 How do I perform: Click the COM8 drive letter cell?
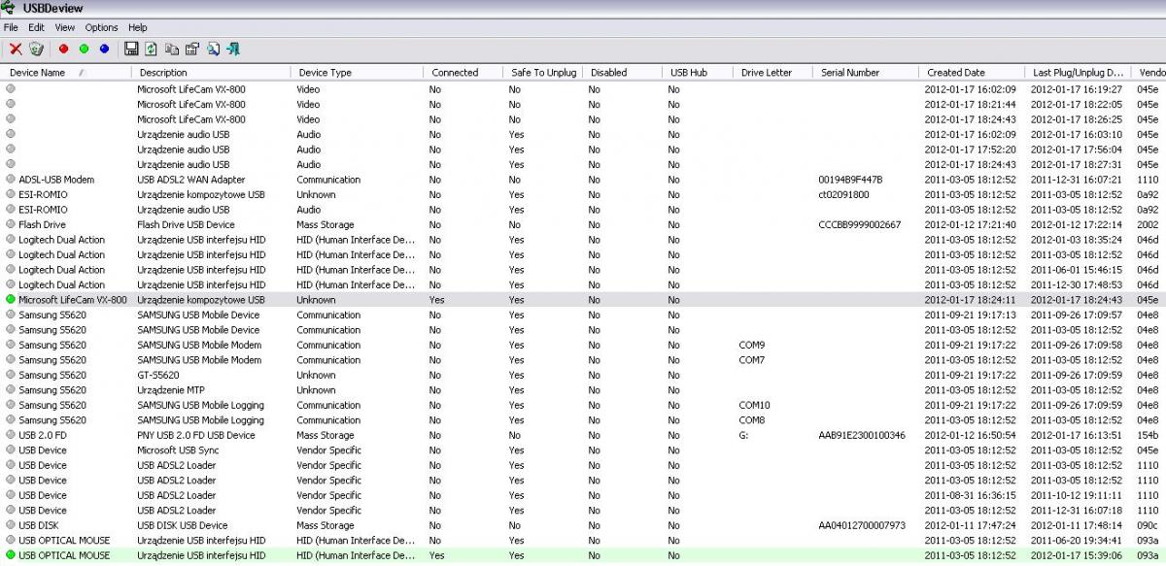click(752, 420)
